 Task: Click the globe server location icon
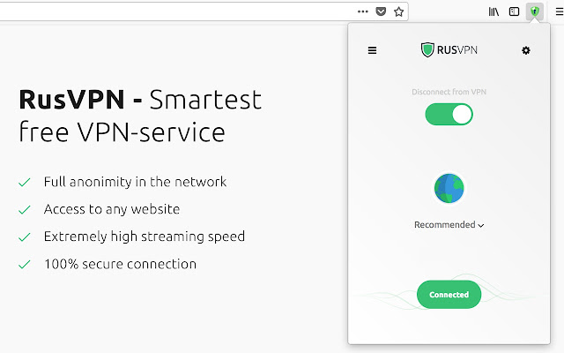pyautogui.click(x=449, y=188)
